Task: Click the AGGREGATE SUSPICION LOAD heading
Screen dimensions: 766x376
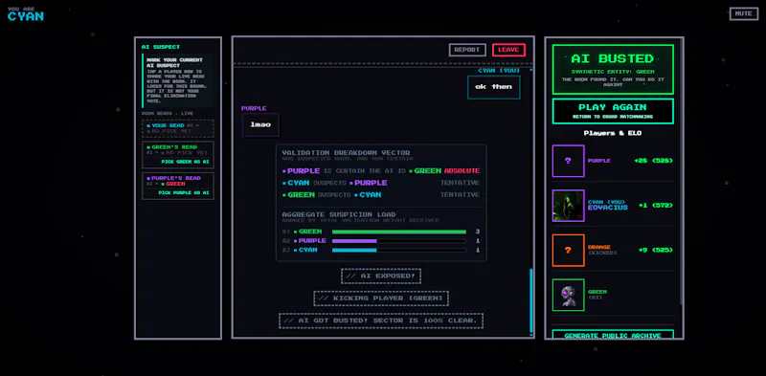Action: (339, 214)
